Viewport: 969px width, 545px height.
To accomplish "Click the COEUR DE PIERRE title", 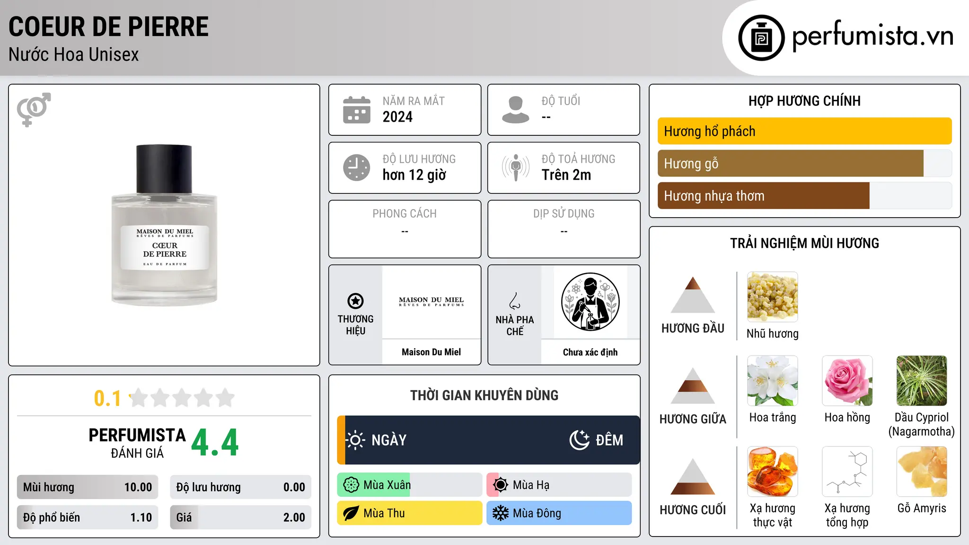I will [108, 26].
